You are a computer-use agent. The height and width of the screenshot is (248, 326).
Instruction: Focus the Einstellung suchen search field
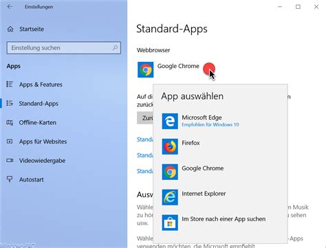pyautogui.click(x=64, y=48)
